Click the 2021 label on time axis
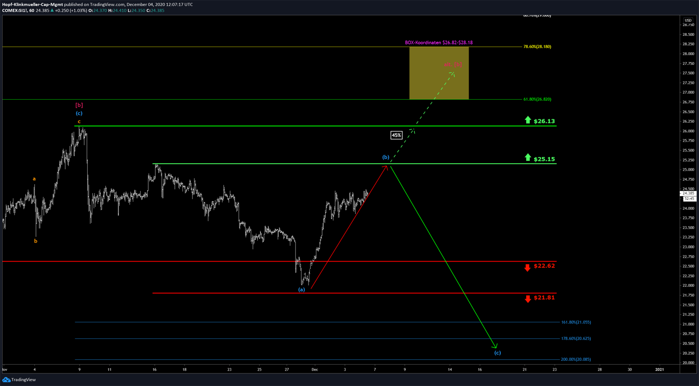 659,370
